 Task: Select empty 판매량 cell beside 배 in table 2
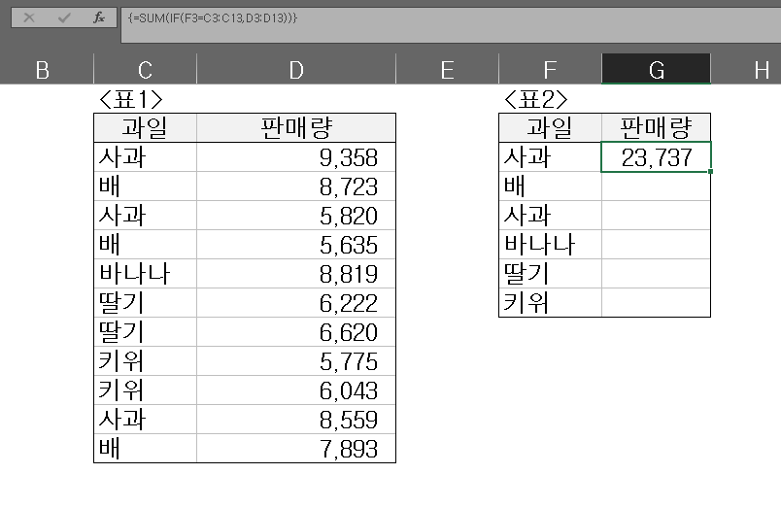pos(656,186)
